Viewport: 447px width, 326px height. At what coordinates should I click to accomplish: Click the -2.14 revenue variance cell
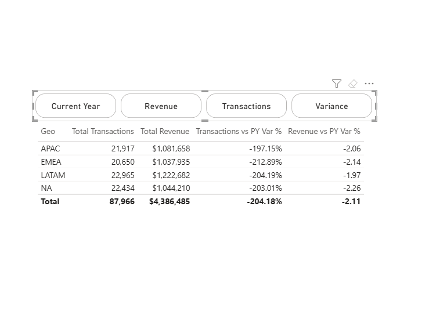coord(352,162)
